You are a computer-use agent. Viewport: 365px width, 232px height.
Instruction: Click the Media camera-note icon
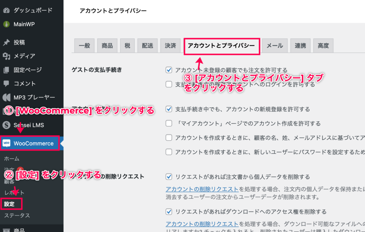coord(6,56)
